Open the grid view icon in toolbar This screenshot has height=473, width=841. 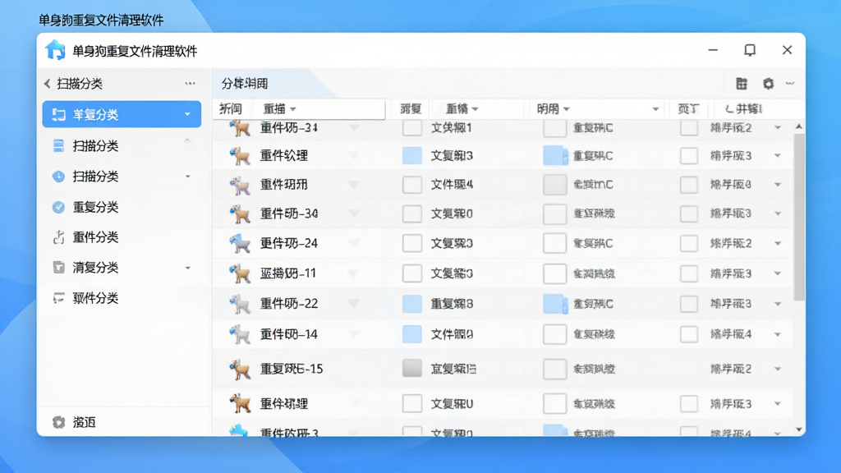click(x=742, y=84)
